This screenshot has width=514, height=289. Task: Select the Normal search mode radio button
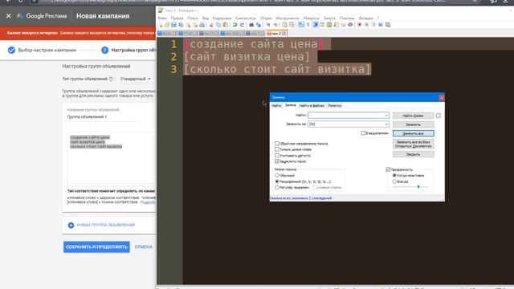tap(277, 175)
